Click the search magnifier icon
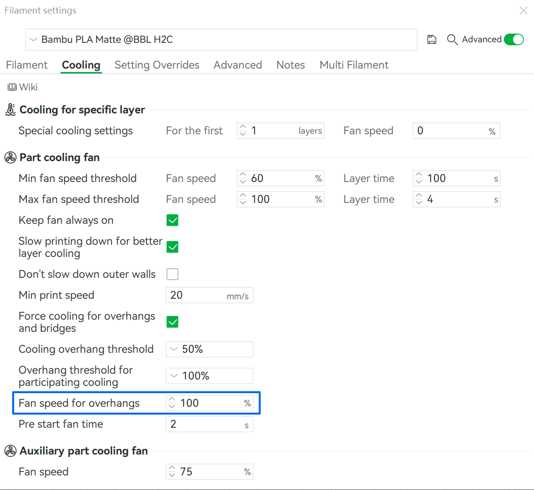 coord(452,39)
